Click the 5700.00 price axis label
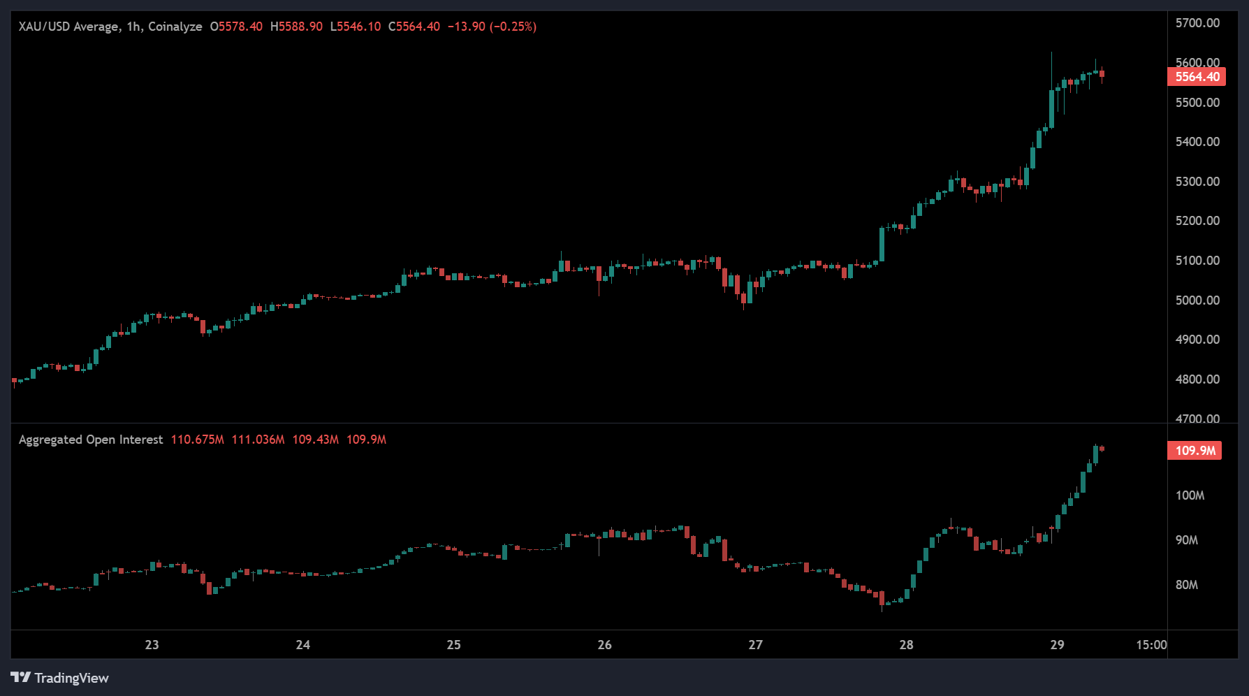 click(1197, 23)
